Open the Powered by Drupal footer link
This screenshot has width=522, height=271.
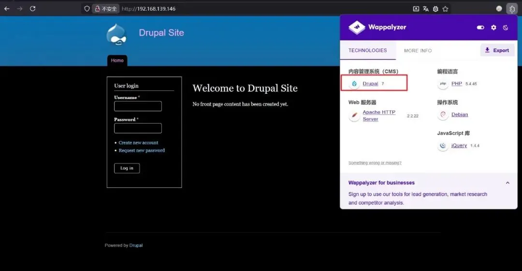point(136,245)
